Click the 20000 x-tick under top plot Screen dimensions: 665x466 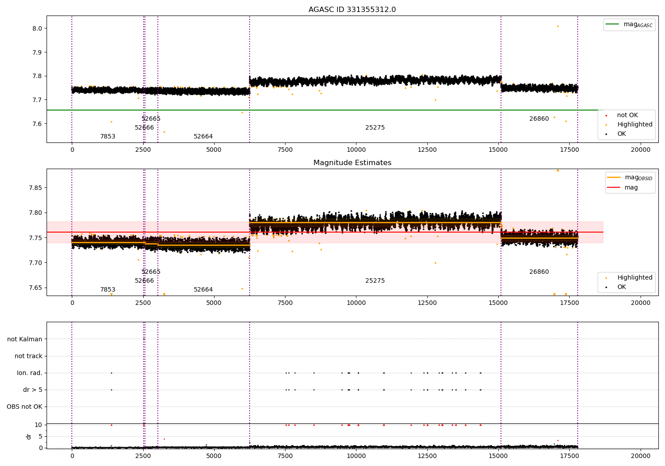click(641, 150)
